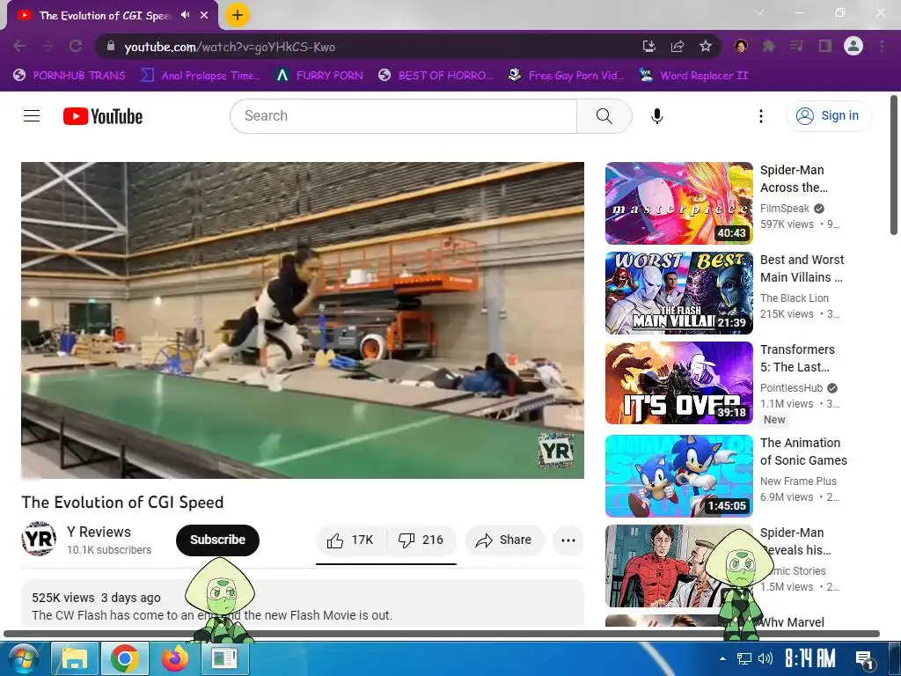The width and height of the screenshot is (901, 676).
Task: Install app icon in address bar
Action: pos(649,46)
